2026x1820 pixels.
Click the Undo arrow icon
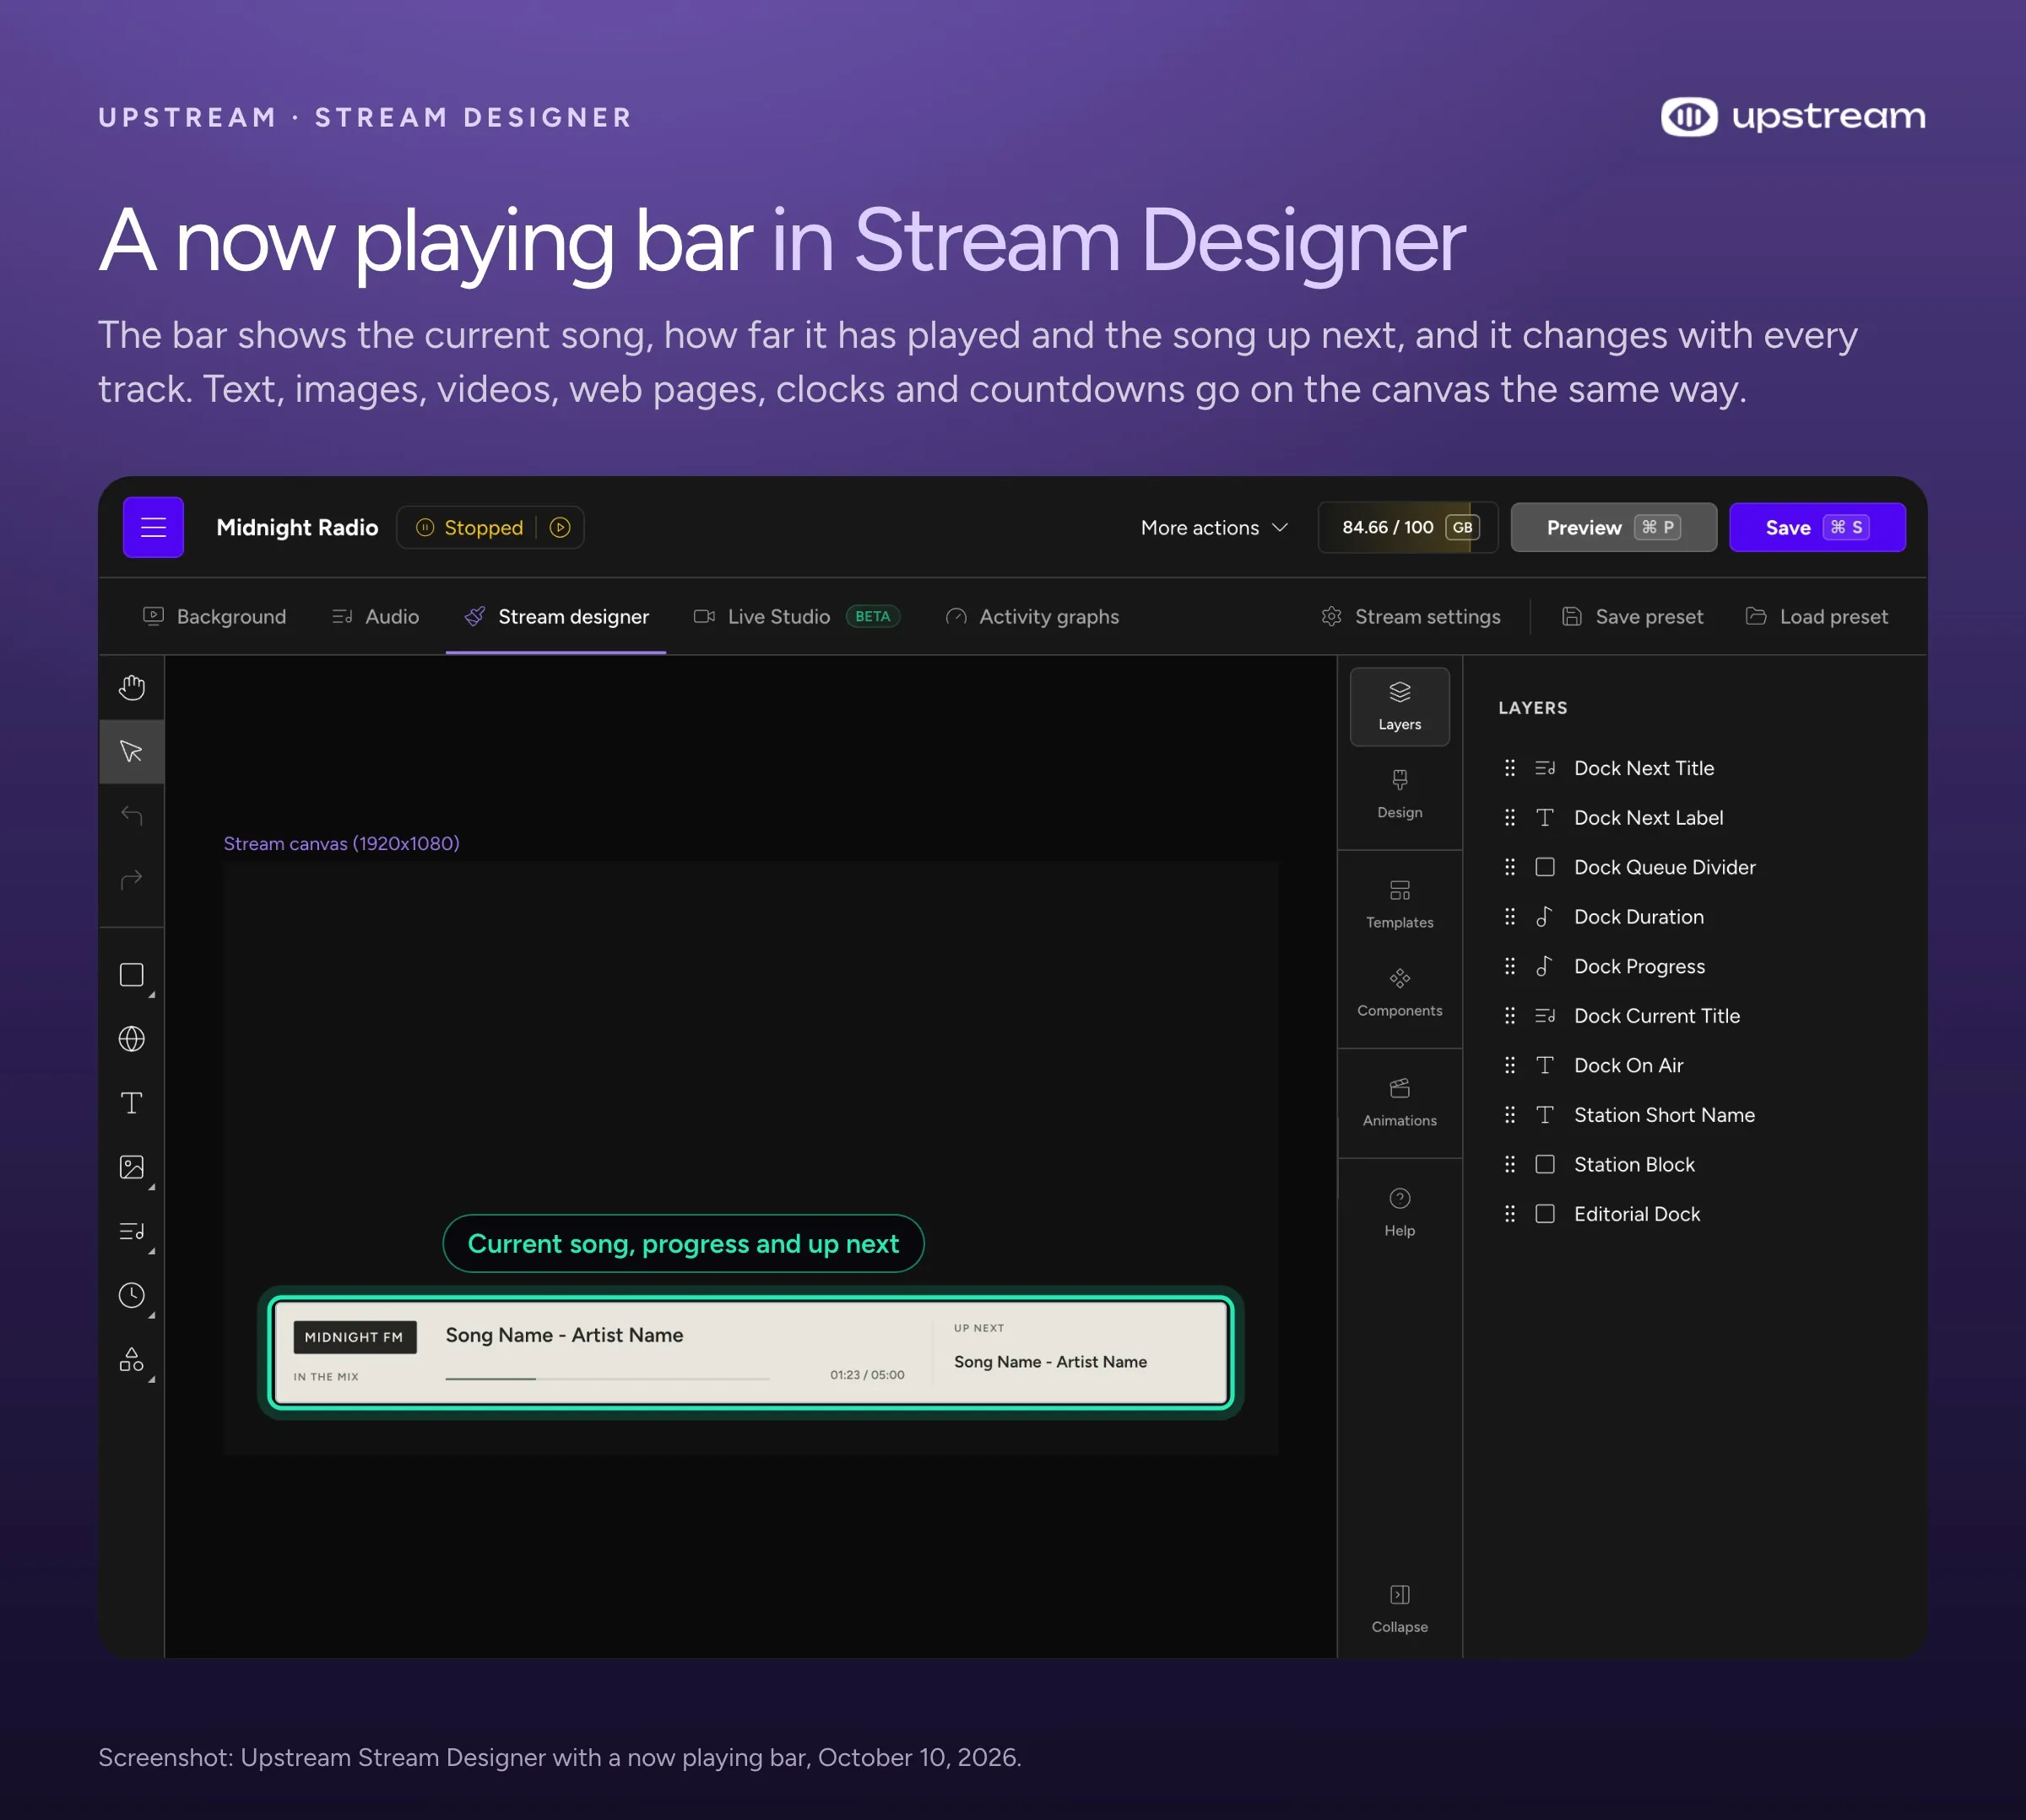pos(132,815)
